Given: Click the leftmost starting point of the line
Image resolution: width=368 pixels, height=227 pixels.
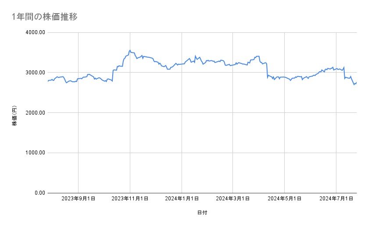Looking at the screenshot, I should [x=47, y=81].
